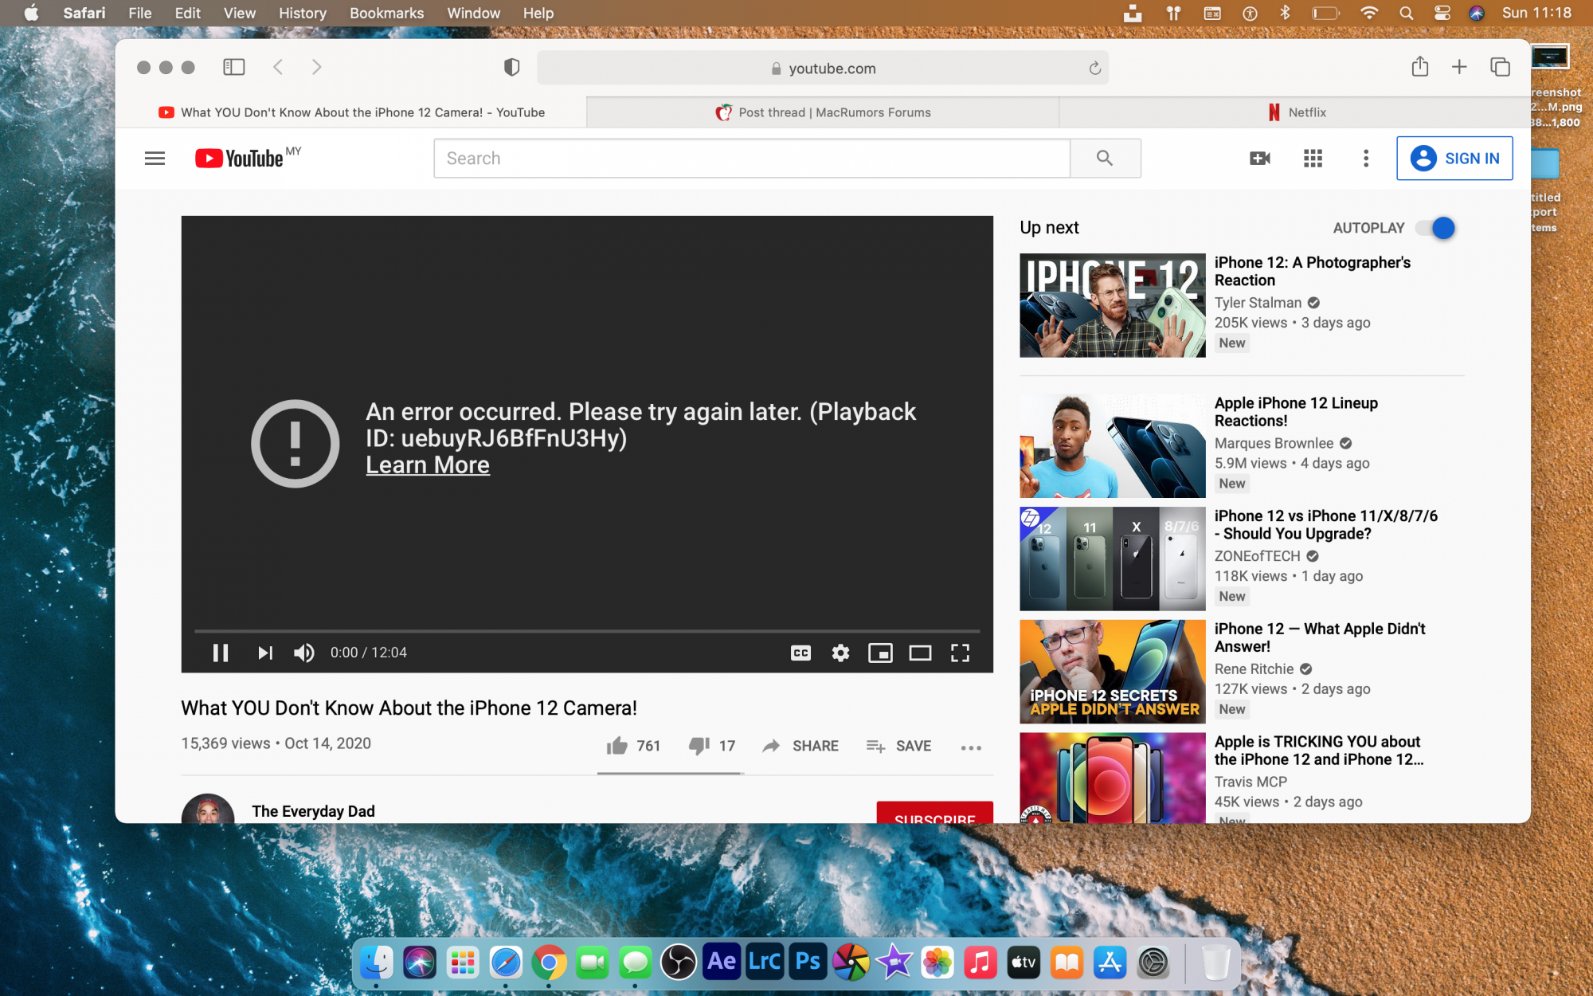Click the search magnifier button

[x=1105, y=158]
